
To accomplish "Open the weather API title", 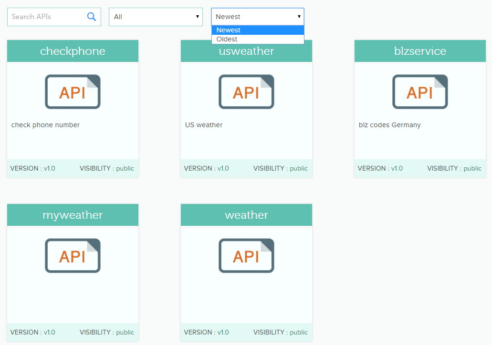I will tap(246, 215).
